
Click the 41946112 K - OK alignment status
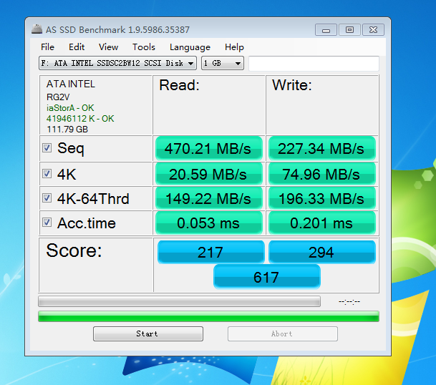tap(80, 119)
